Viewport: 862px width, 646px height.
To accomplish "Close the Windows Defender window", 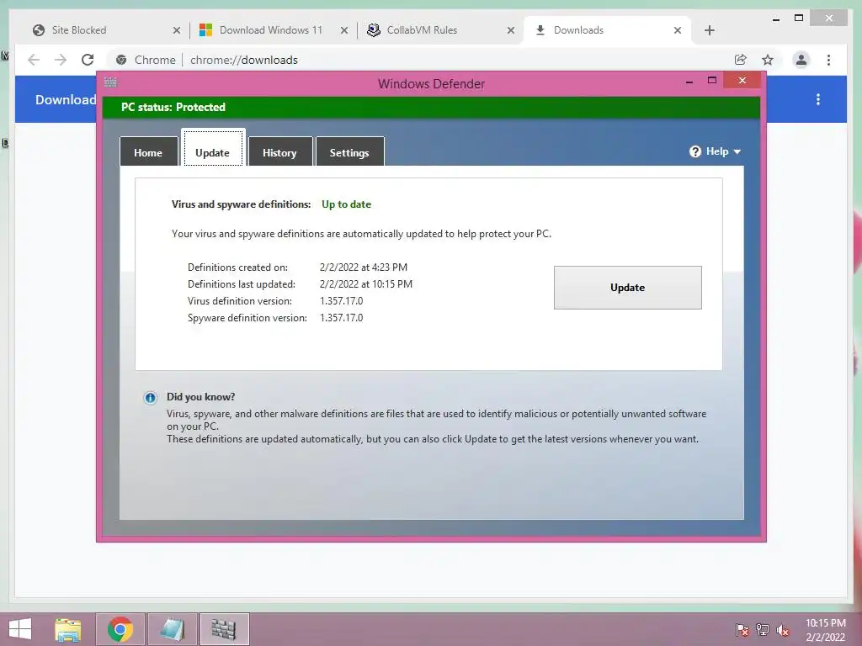I will 742,80.
